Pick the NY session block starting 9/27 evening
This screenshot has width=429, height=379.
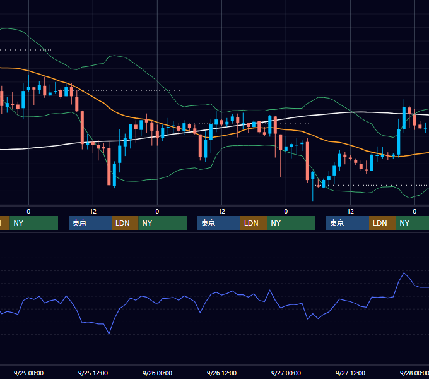pyautogui.click(x=413, y=223)
